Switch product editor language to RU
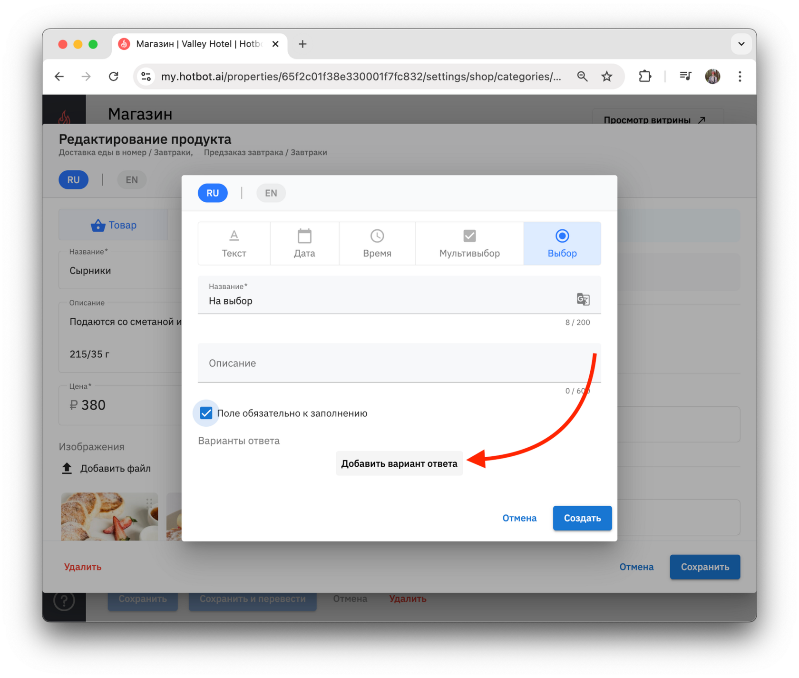 pyautogui.click(x=73, y=180)
